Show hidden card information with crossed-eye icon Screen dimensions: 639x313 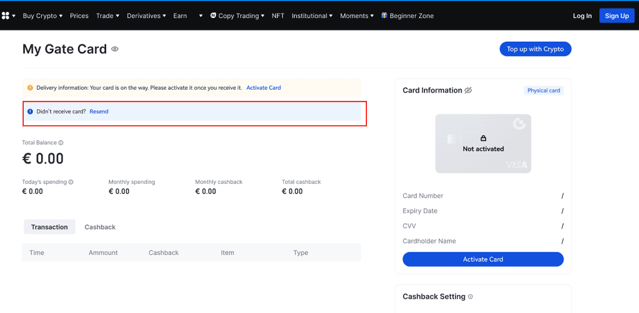(x=468, y=90)
